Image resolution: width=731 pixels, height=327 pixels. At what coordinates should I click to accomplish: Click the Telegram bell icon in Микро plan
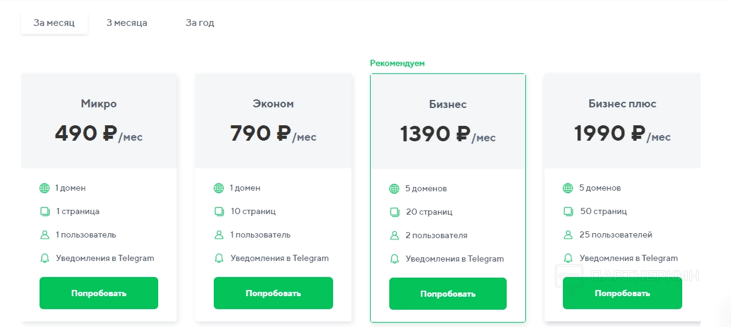44,258
